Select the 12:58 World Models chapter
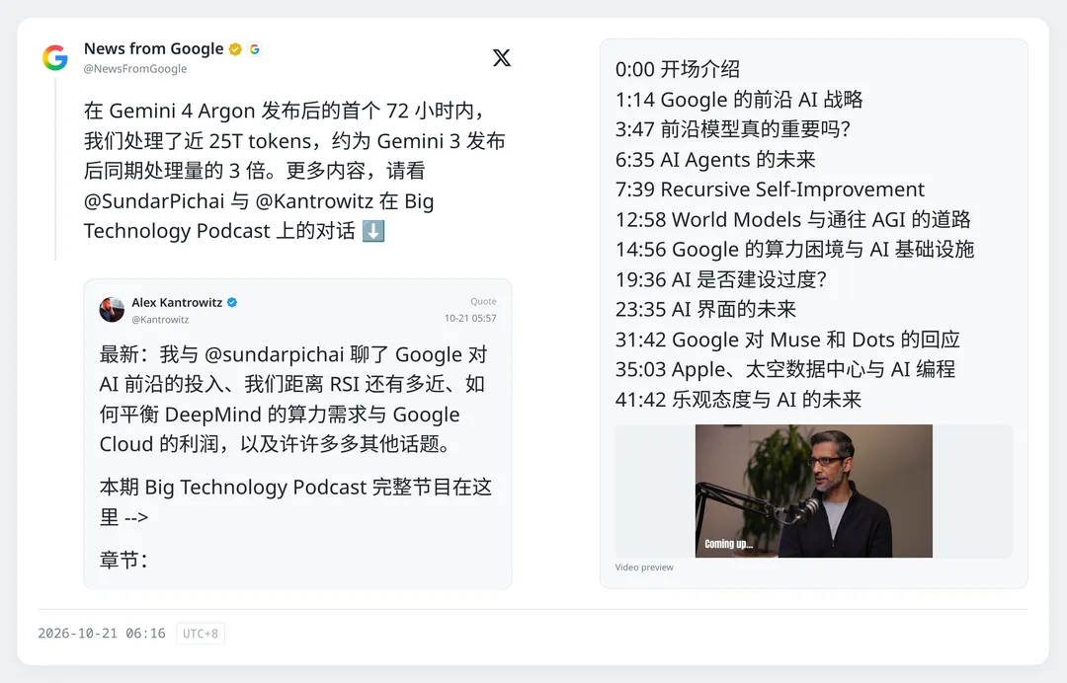The height and width of the screenshot is (683, 1067). pyautogui.click(x=792, y=219)
